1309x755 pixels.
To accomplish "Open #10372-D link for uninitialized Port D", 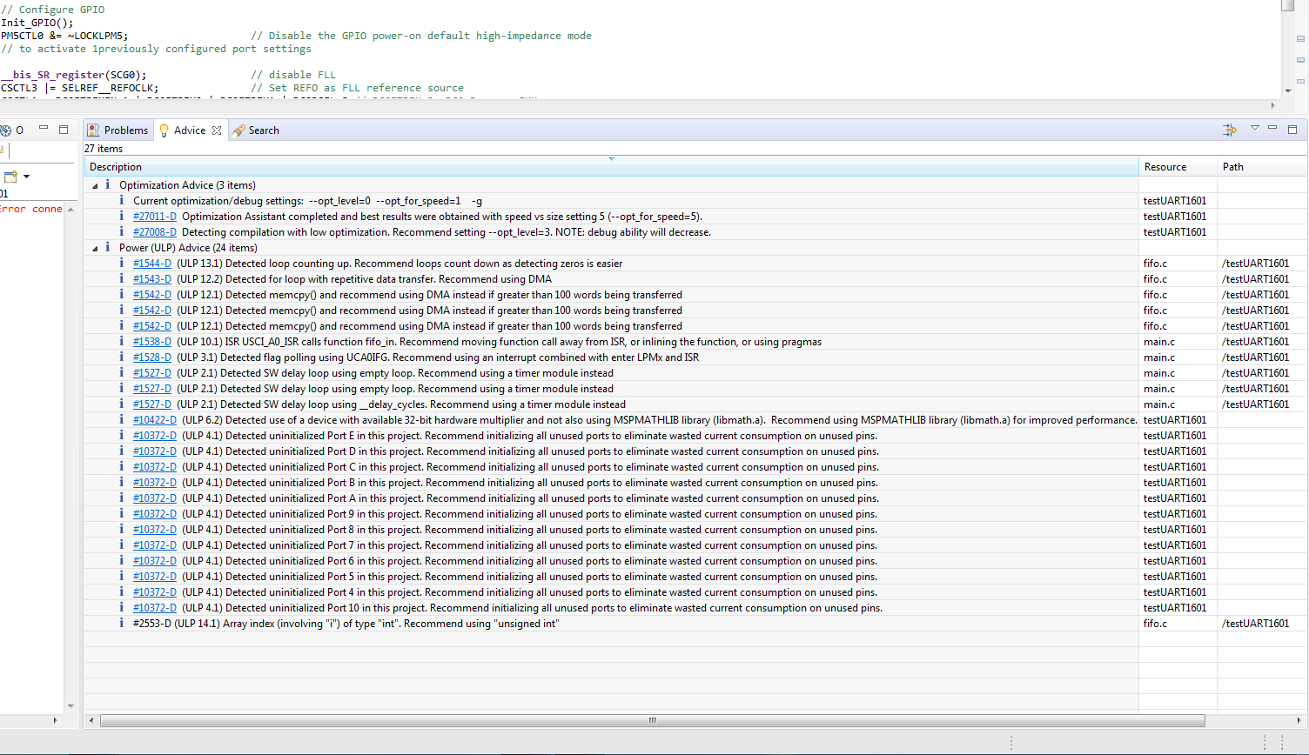I will tap(155, 451).
